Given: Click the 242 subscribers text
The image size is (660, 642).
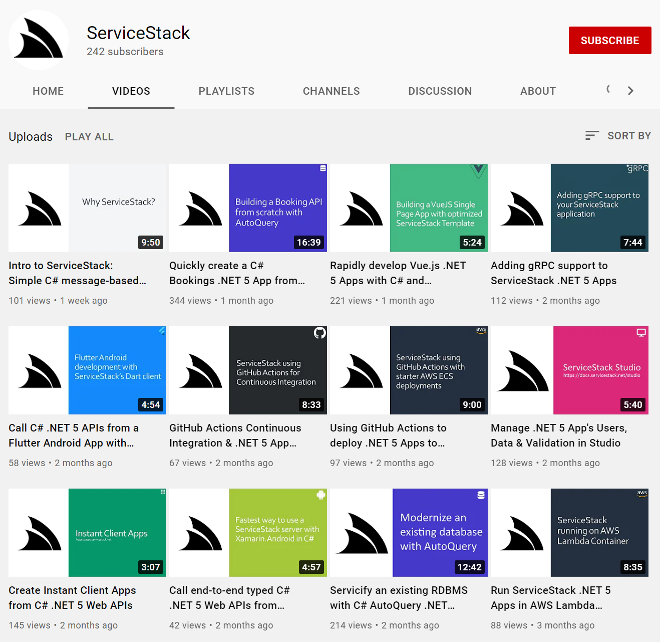Looking at the screenshot, I should pyautogui.click(x=125, y=52).
